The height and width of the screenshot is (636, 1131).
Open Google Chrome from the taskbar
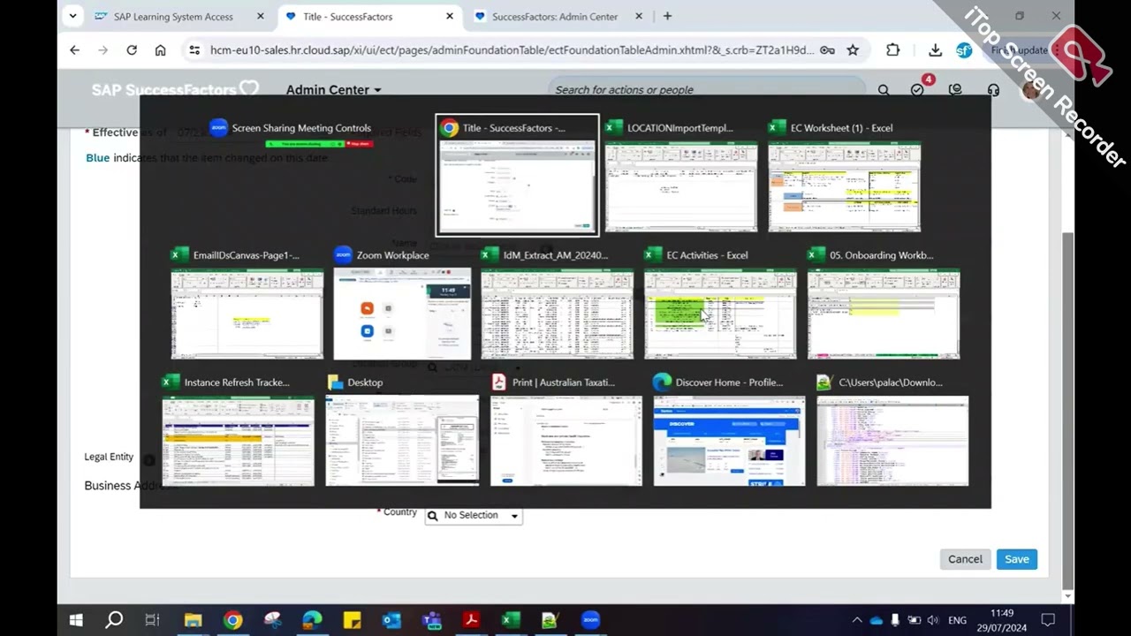tap(232, 620)
